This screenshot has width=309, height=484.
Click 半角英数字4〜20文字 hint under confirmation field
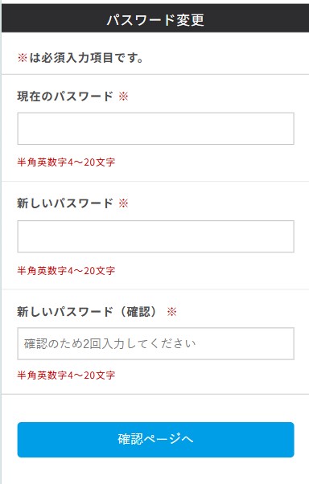click(x=66, y=375)
